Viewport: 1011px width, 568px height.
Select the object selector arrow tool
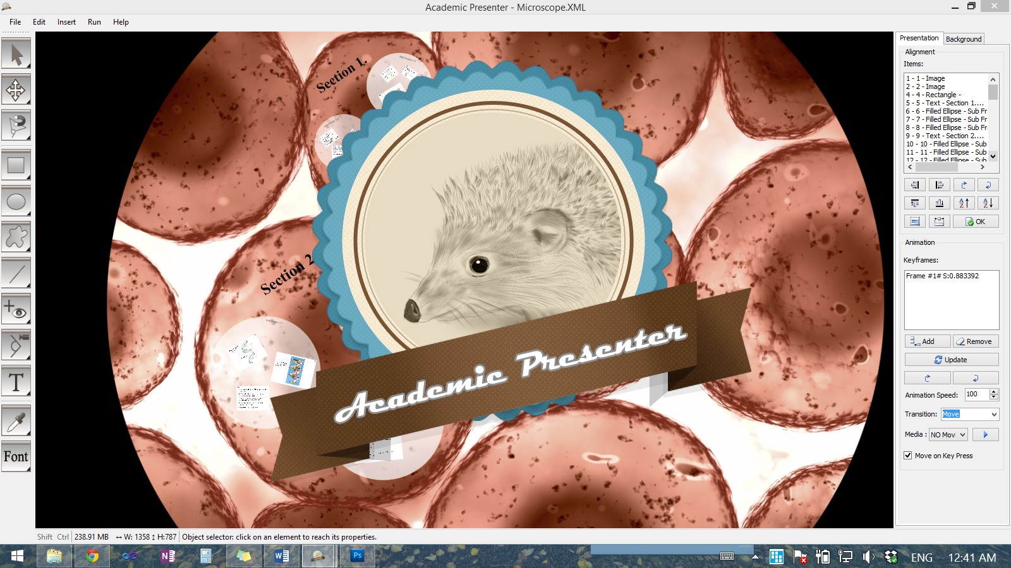tap(16, 54)
